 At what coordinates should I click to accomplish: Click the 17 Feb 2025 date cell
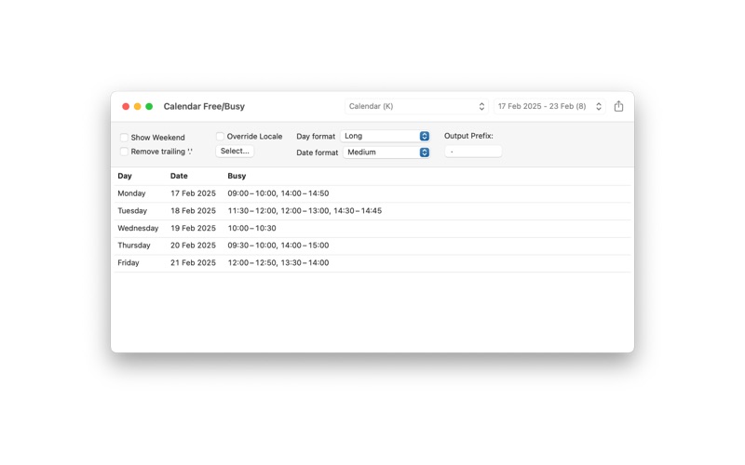tap(193, 193)
